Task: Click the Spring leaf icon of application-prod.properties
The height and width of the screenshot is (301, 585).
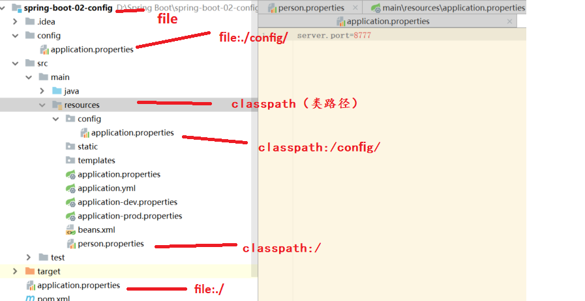Action: coord(71,216)
